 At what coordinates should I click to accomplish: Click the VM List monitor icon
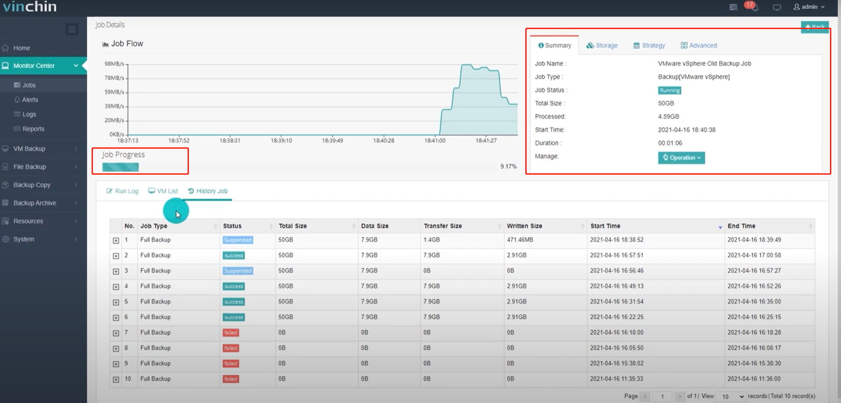151,191
